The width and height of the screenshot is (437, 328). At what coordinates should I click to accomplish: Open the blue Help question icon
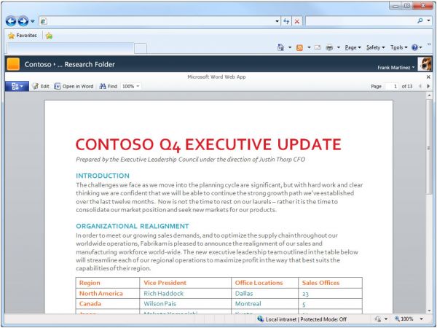coord(414,47)
